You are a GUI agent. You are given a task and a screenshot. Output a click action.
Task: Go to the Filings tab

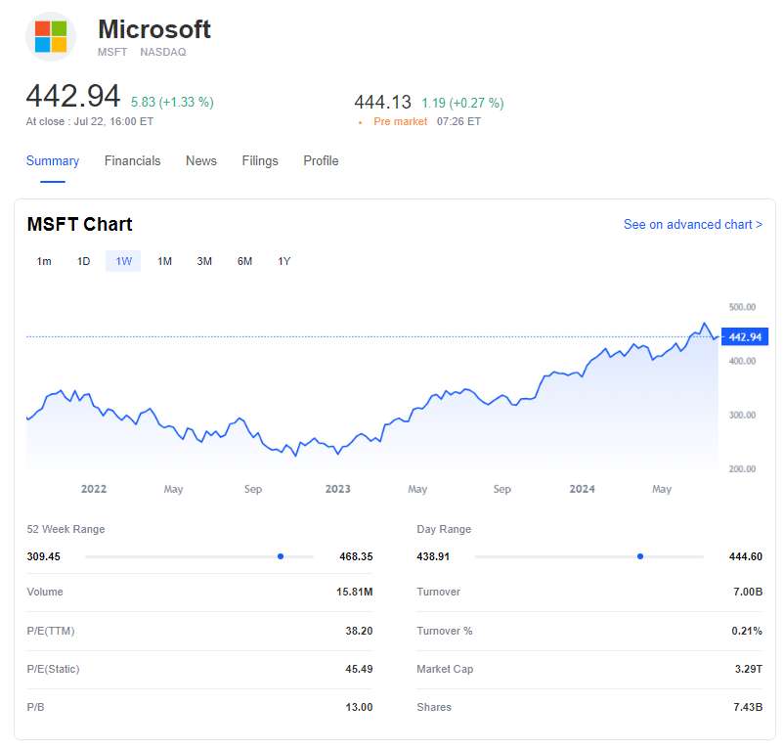260,161
